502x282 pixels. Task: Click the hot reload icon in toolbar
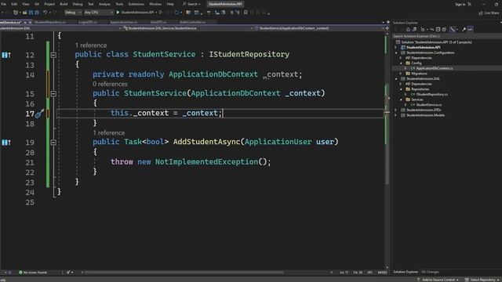[x=176, y=13]
